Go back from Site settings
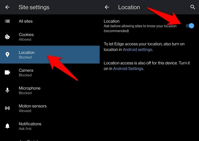Screen dimensions: 199x141 tap(7, 7)
